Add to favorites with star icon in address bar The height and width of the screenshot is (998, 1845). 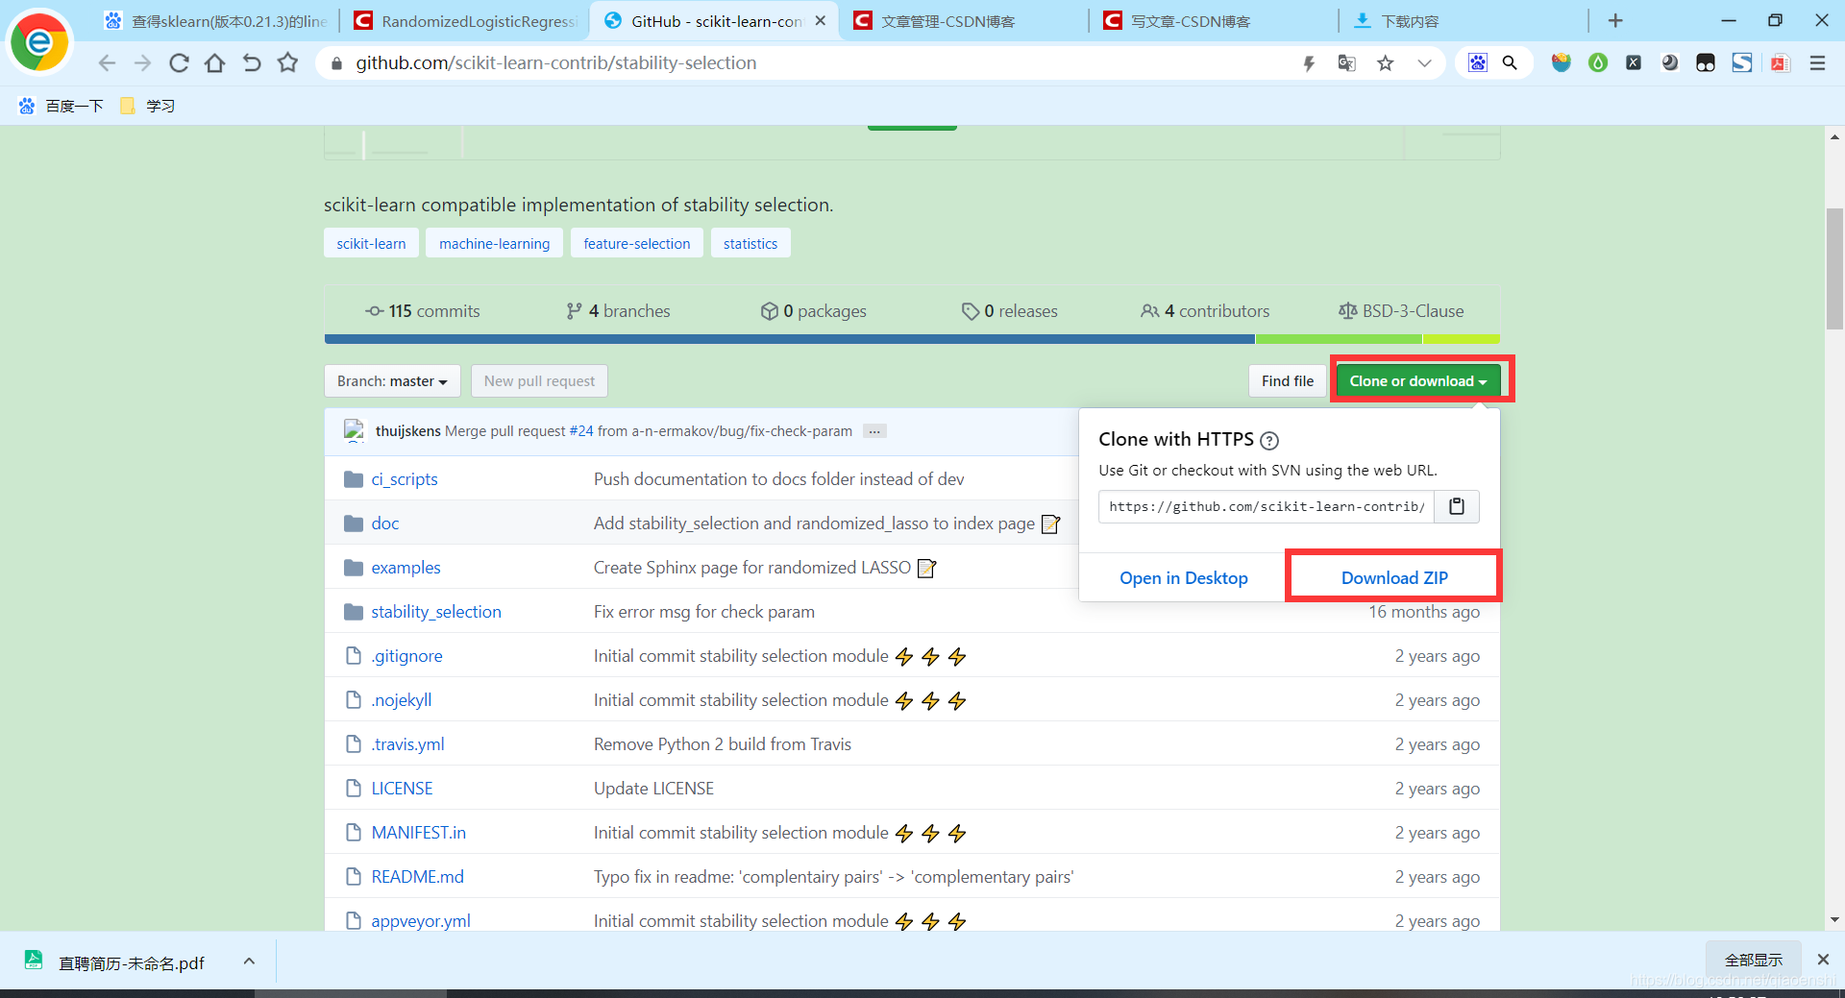click(x=1385, y=63)
